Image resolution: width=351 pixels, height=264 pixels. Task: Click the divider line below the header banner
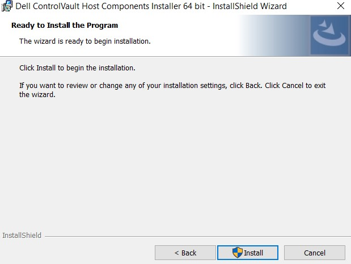(x=170, y=56)
